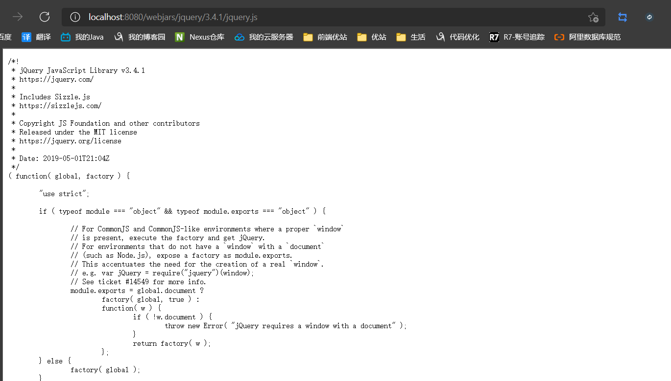View site information icon beside the URL
This screenshot has width=671, height=381.
75,17
